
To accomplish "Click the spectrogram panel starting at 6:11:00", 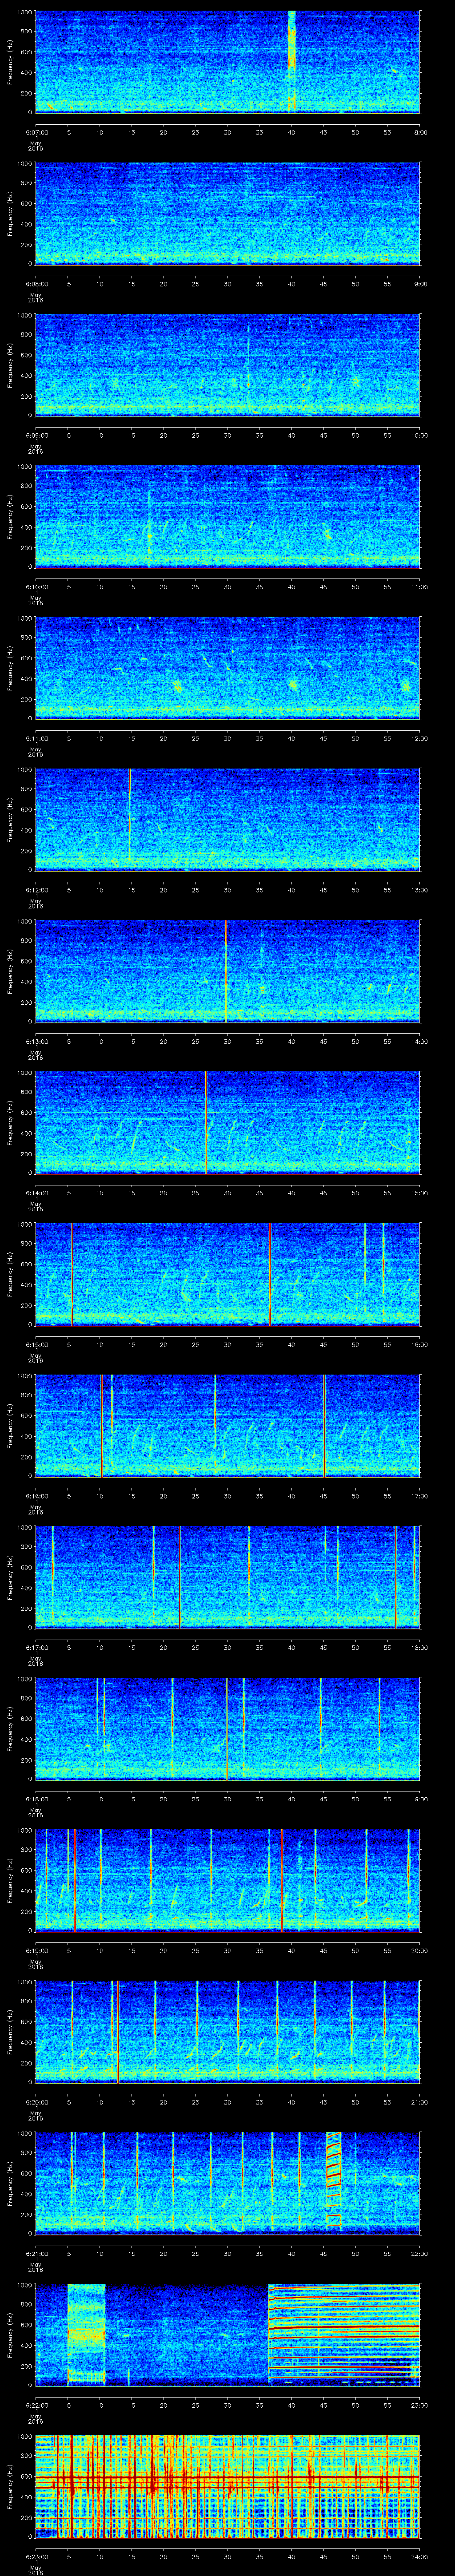I will pos(227,668).
